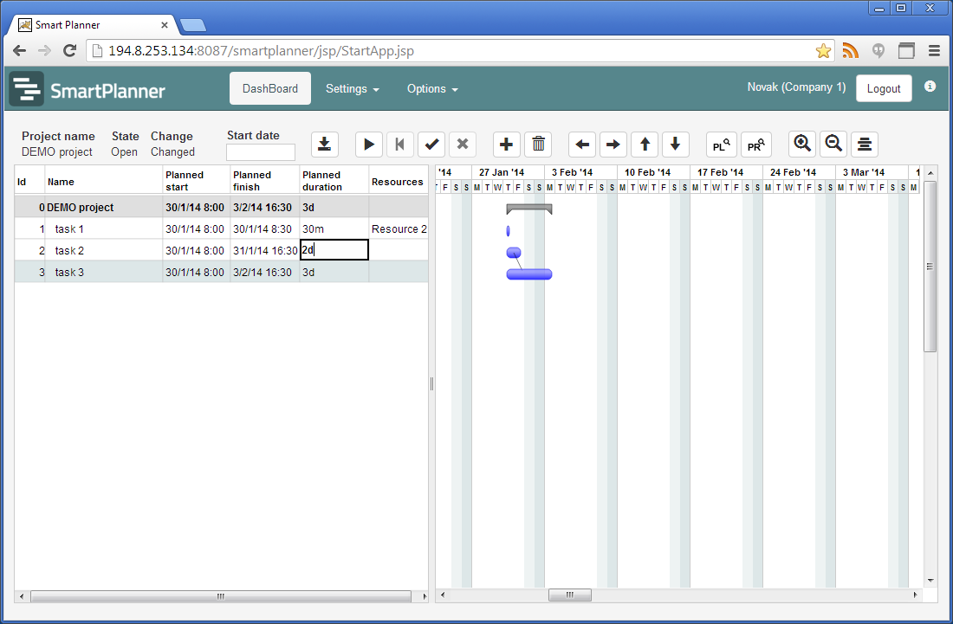
Task: Delete task with trash icon
Action: 538,145
